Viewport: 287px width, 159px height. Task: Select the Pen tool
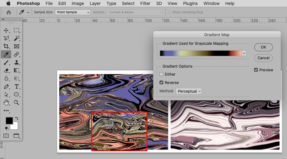tap(6, 86)
